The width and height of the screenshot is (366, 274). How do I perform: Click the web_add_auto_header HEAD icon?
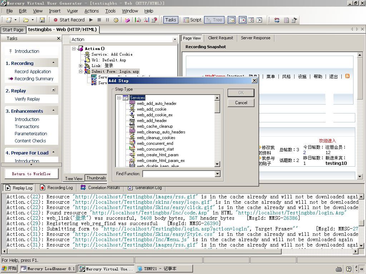click(x=132, y=103)
